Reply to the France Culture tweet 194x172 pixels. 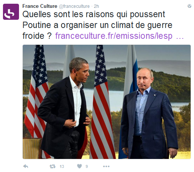26,166
